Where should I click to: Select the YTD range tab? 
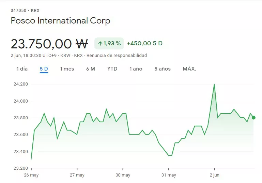112,69
